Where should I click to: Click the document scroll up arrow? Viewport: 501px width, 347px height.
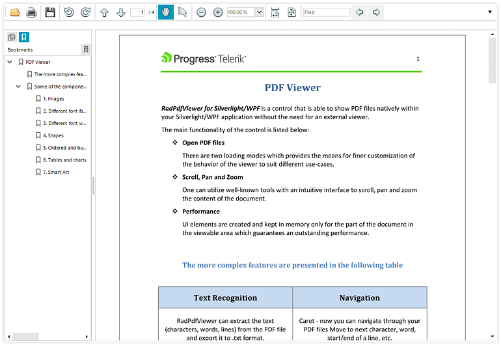coord(492,35)
